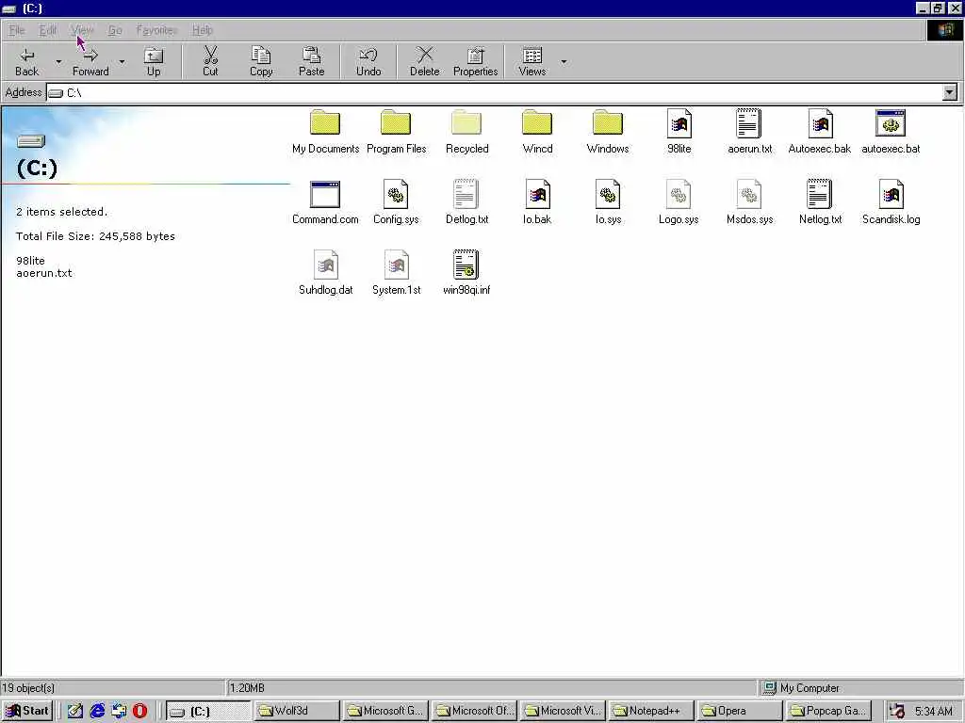This screenshot has width=965, height=723.
Task: Switch to the Wolf3d taskbar window
Action: pyautogui.click(x=297, y=712)
